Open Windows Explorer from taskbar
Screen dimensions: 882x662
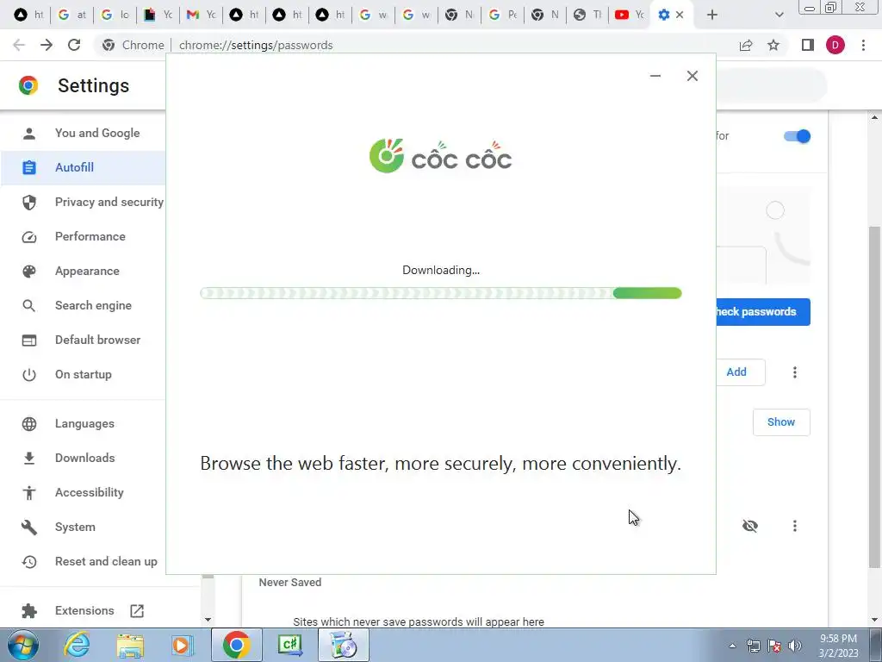click(130, 645)
